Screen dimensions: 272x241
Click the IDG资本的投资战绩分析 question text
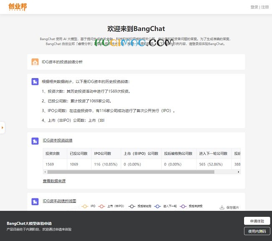click(x=62, y=62)
